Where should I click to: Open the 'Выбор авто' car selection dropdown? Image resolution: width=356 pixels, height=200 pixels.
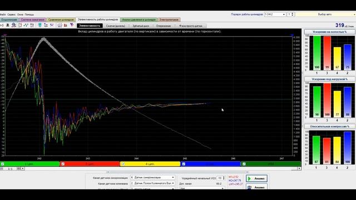326,14
